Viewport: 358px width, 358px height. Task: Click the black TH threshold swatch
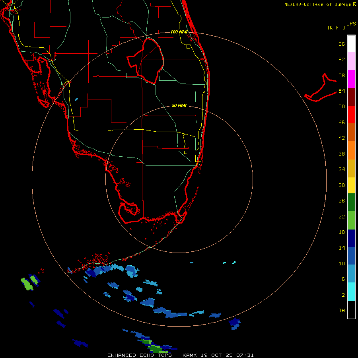pos(351,309)
